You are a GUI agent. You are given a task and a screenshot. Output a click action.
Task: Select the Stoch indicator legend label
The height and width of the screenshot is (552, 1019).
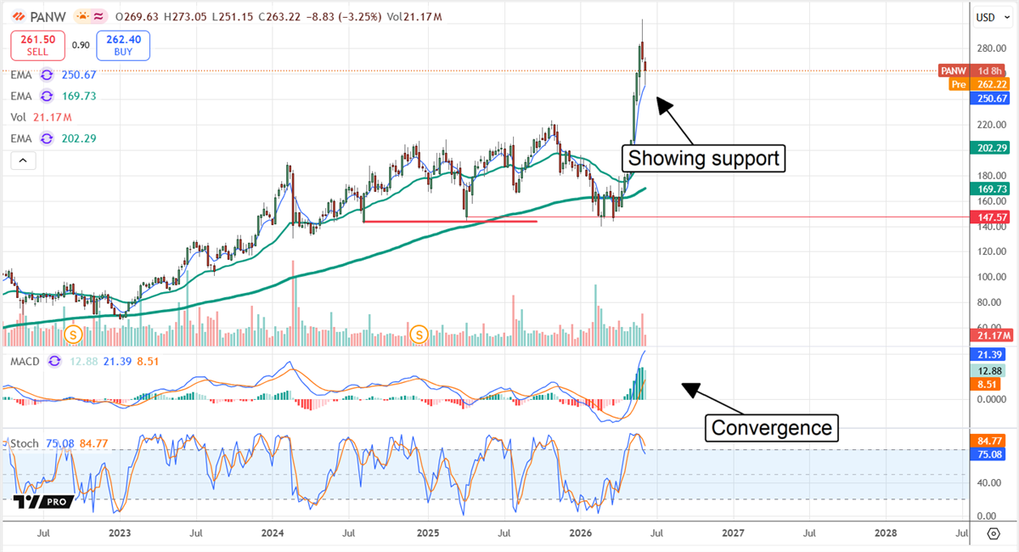point(25,442)
